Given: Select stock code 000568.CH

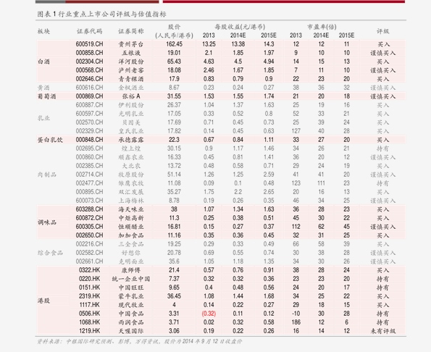Looking at the screenshot, I should click(89, 70).
